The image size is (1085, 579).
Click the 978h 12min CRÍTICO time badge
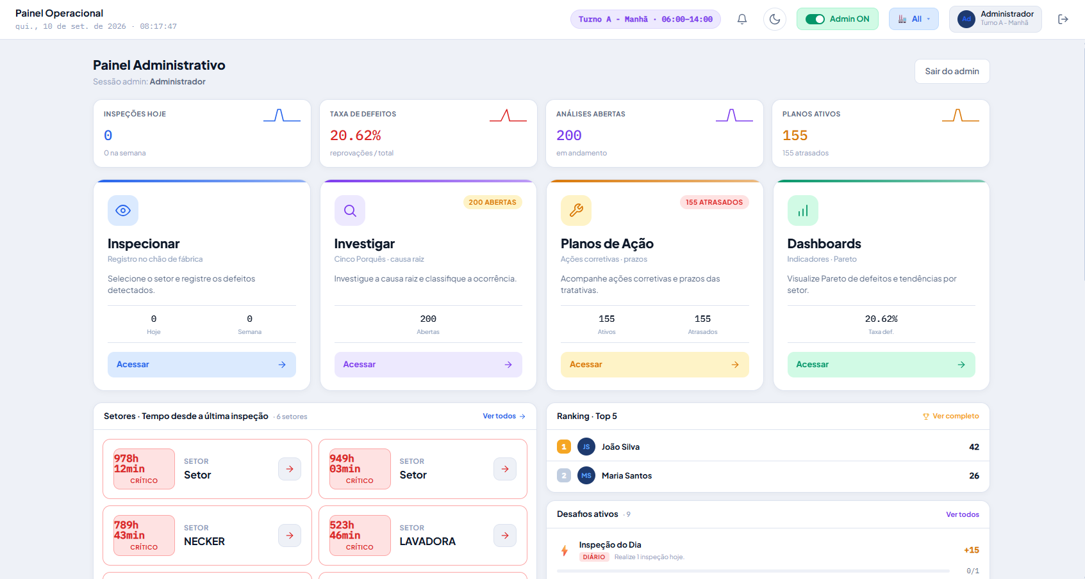144,469
